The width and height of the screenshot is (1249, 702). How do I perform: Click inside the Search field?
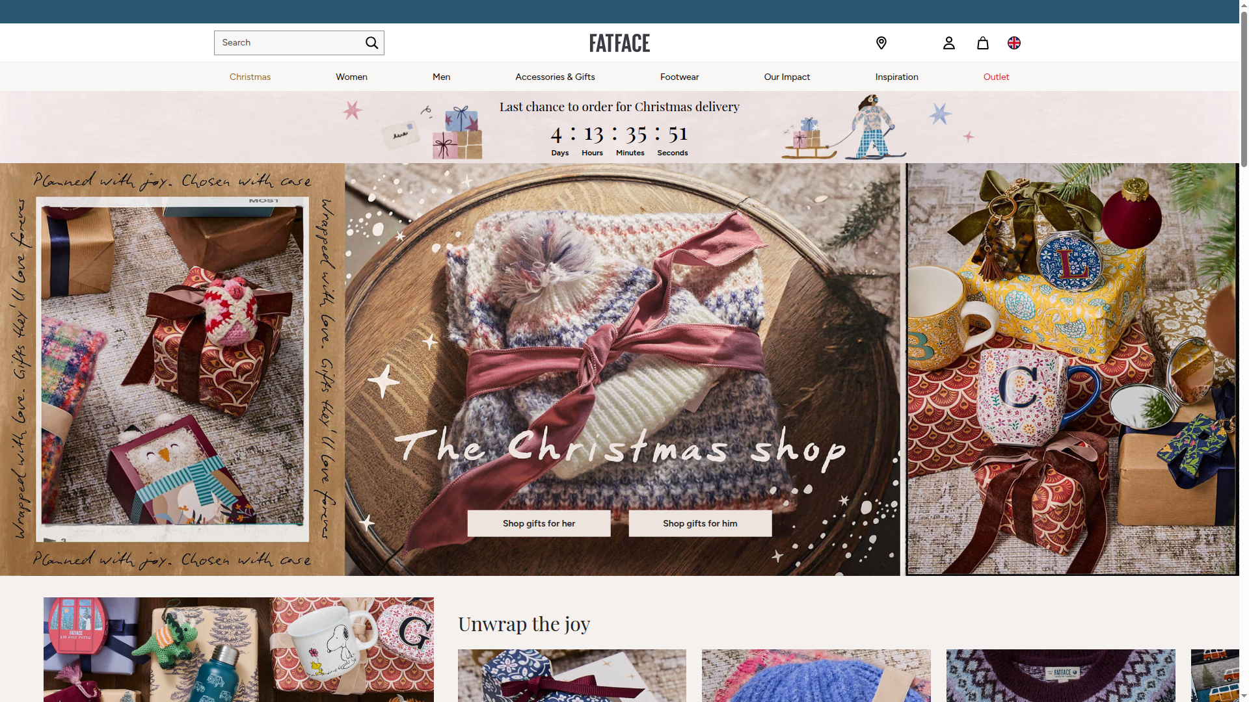pos(286,42)
